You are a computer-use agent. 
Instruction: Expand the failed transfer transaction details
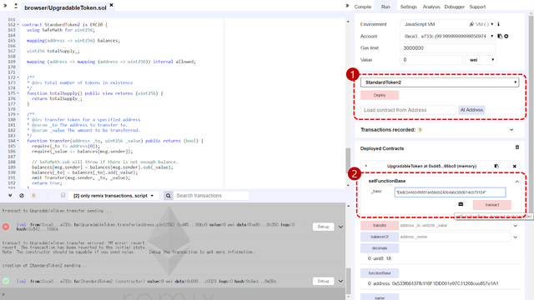point(340,227)
